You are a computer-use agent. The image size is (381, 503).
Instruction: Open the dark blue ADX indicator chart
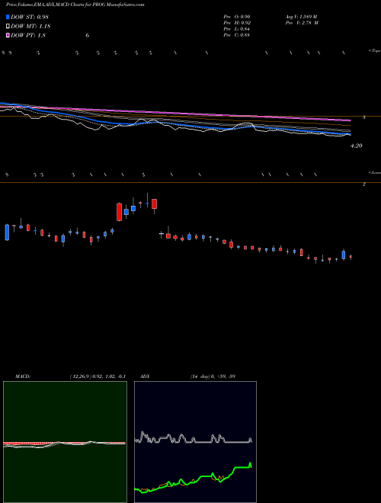(x=195, y=442)
